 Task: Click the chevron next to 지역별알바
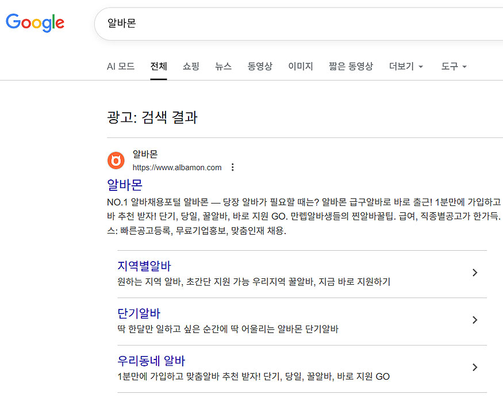pyautogui.click(x=475, y=273)
